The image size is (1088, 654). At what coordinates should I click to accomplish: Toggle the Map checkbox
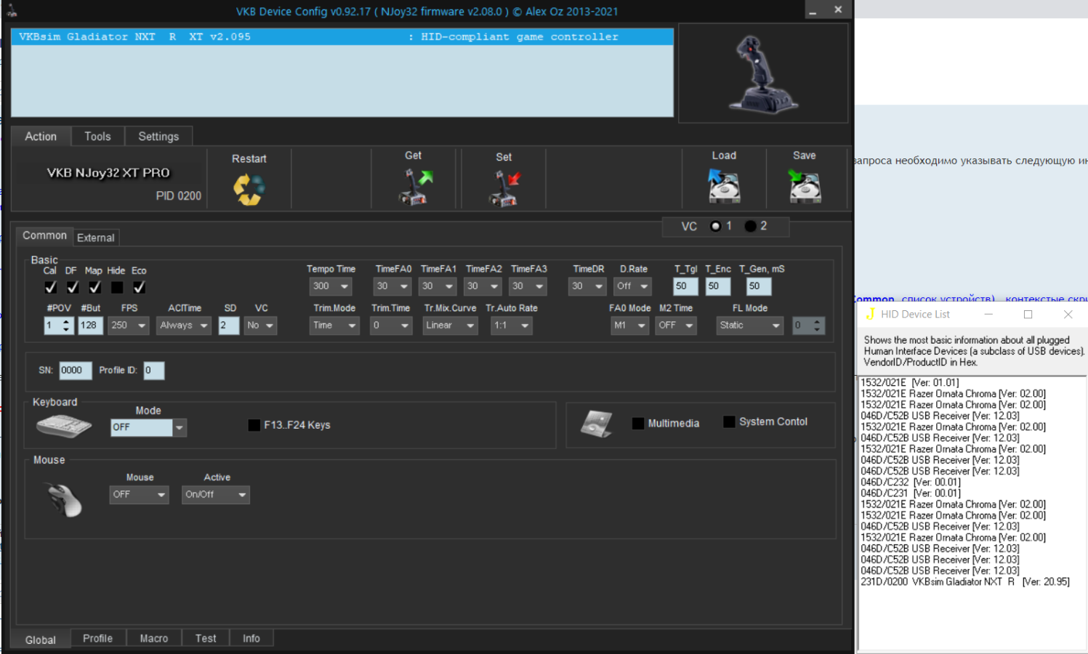point(94,287)
